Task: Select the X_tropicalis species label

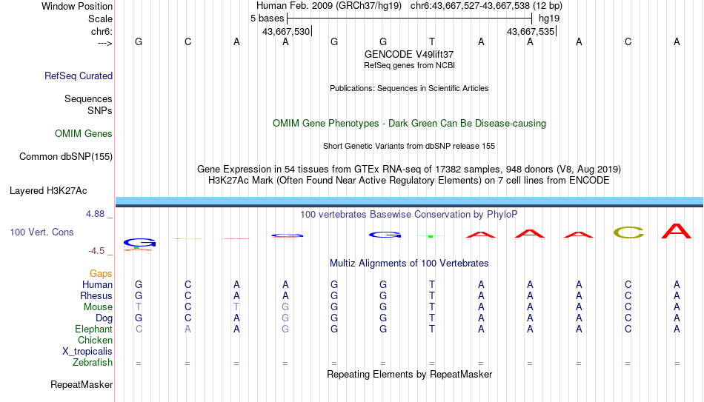Action: [87, 352]
